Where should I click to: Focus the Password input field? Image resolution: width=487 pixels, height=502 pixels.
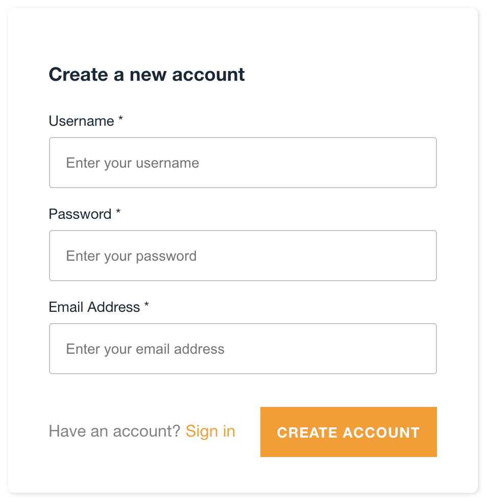242,256
